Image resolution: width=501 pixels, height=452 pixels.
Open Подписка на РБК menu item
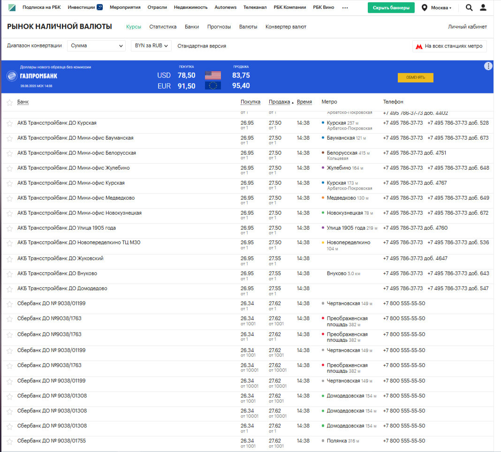tap(42, 8)
